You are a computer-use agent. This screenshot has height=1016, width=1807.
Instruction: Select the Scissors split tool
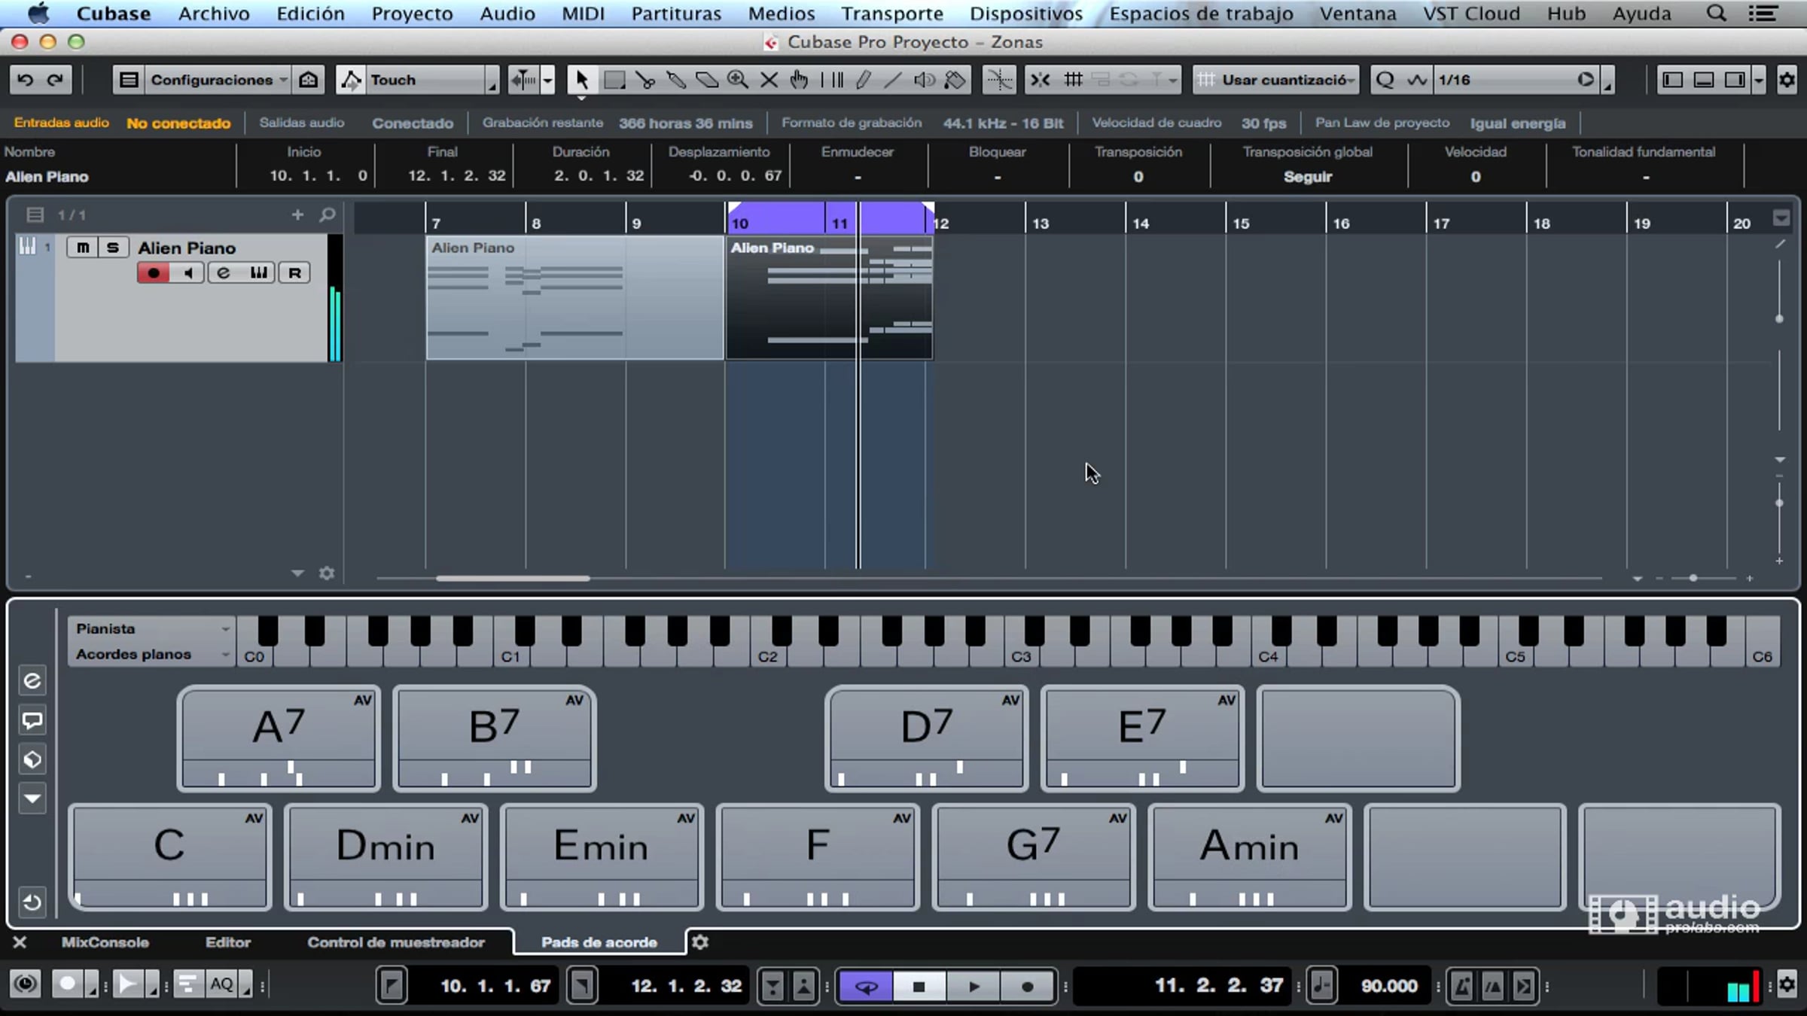pyautogui.click(x=644, y=80)
